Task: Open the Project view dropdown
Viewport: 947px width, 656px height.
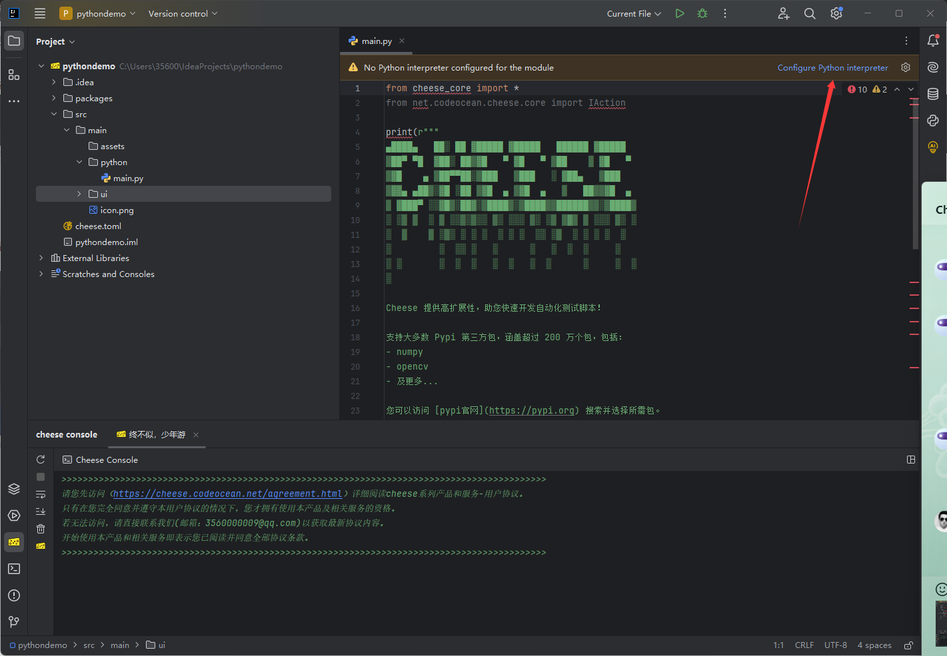Action: [55, 41]
